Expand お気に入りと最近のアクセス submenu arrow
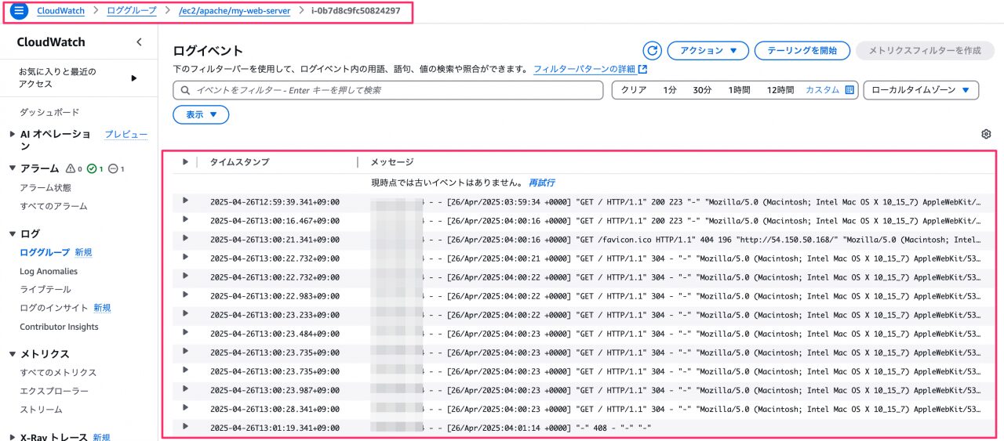Screen dimensions: 1004x441 [x=133, y=78]
